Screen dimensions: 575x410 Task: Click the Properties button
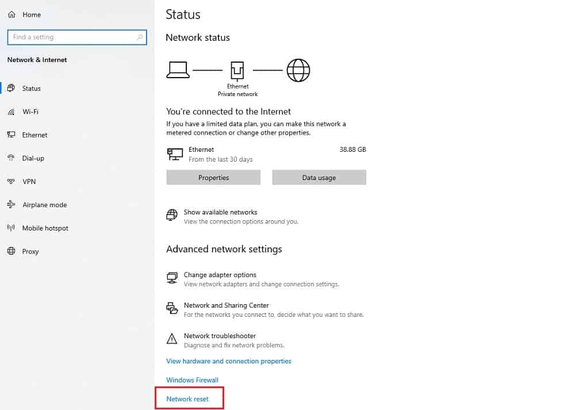tap(213, 178)
